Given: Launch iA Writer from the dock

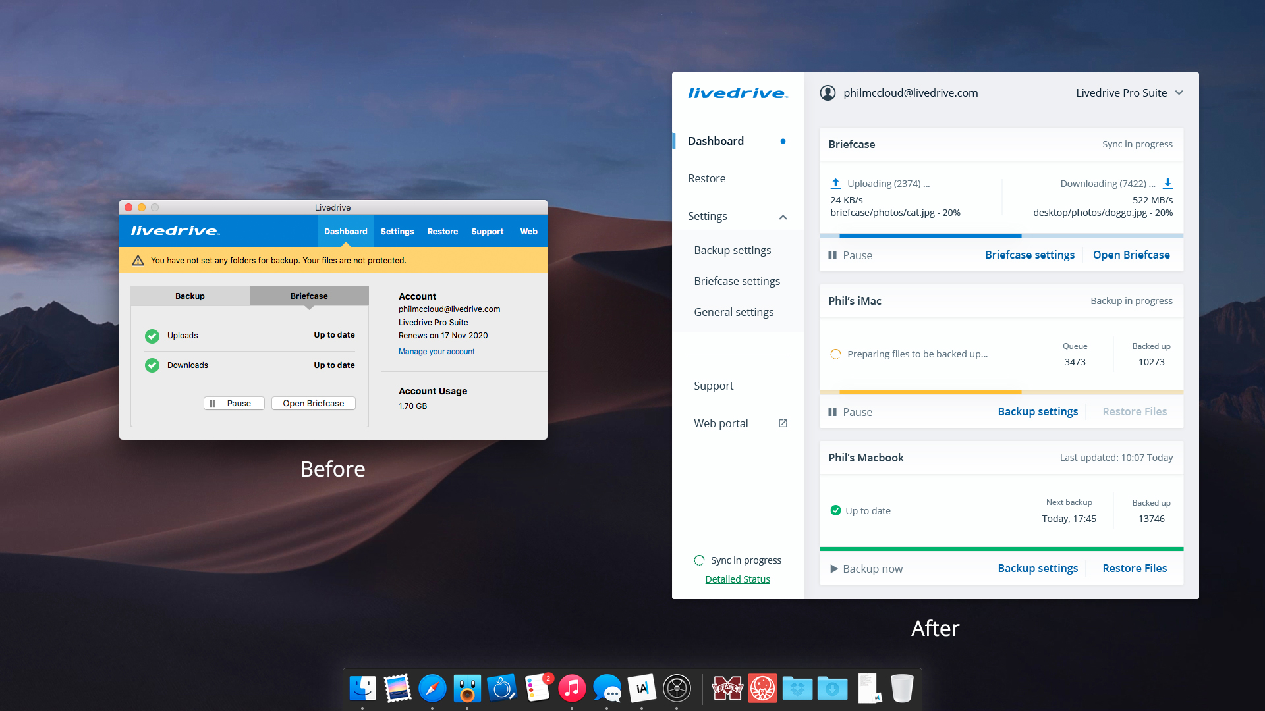Looking at the screenshot, I should (x=642, y=689).
